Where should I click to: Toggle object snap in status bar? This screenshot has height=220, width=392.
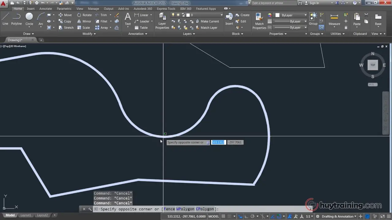point(279,216)
